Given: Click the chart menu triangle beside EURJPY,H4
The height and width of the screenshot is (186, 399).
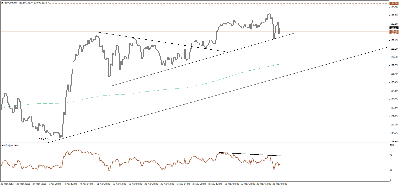Looking at the screenshot, I should pos(2,2).
